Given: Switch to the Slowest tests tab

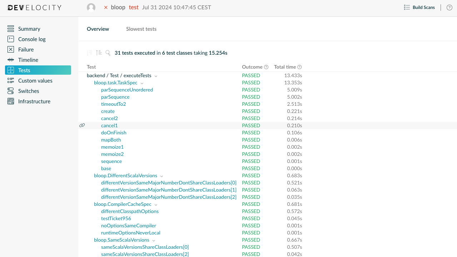Looking at the screenshot, I should 141,29.
